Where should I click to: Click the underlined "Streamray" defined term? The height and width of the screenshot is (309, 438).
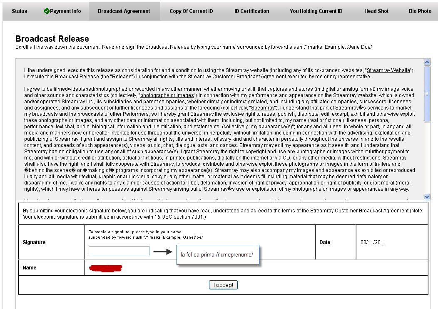point(263,108)
